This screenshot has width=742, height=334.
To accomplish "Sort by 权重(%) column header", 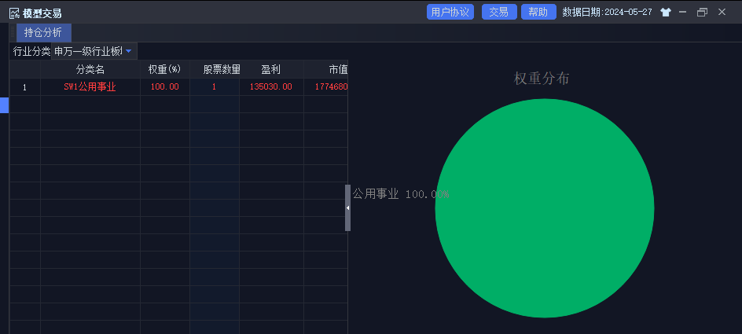I will click(x=165, y=69).
